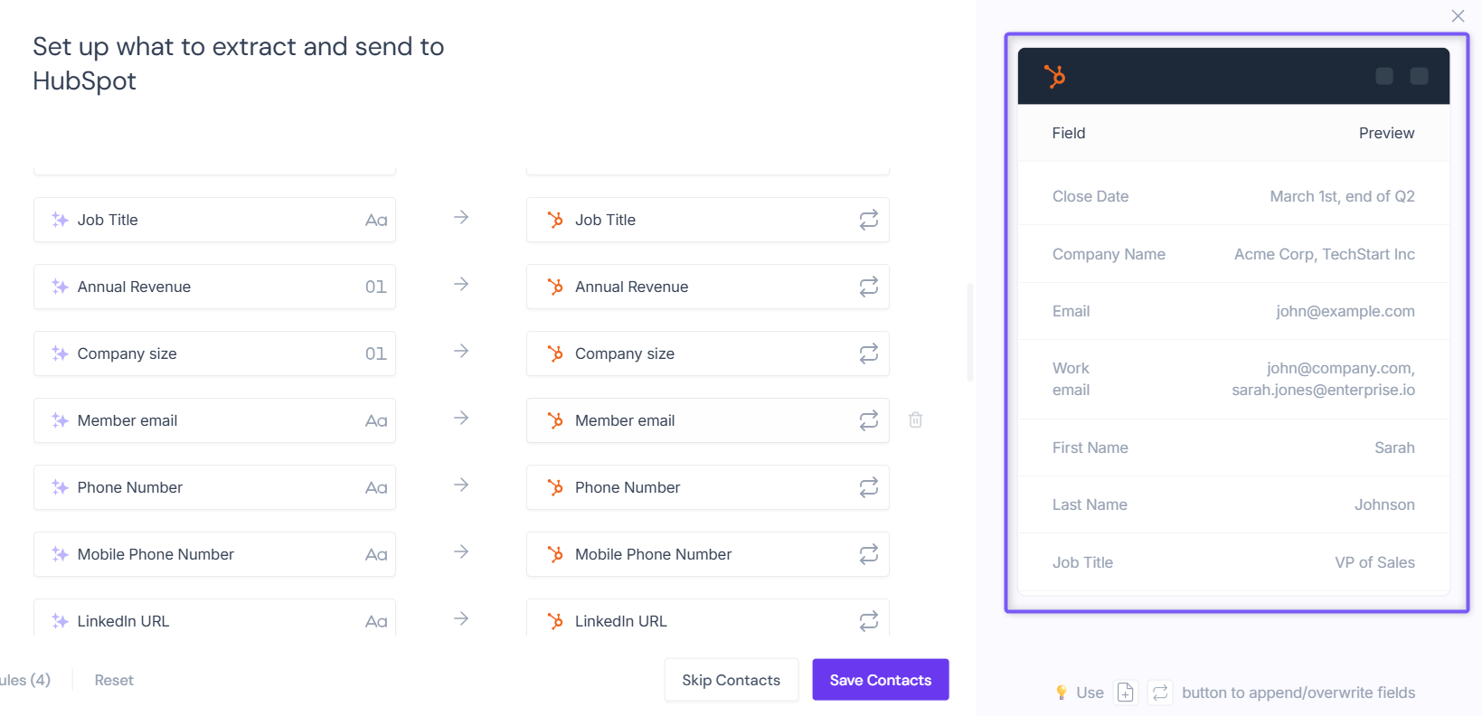Open the HubSpot Mobile Phone Number property selector
The width and height of the screenshot is (1482, 716).
708,554
